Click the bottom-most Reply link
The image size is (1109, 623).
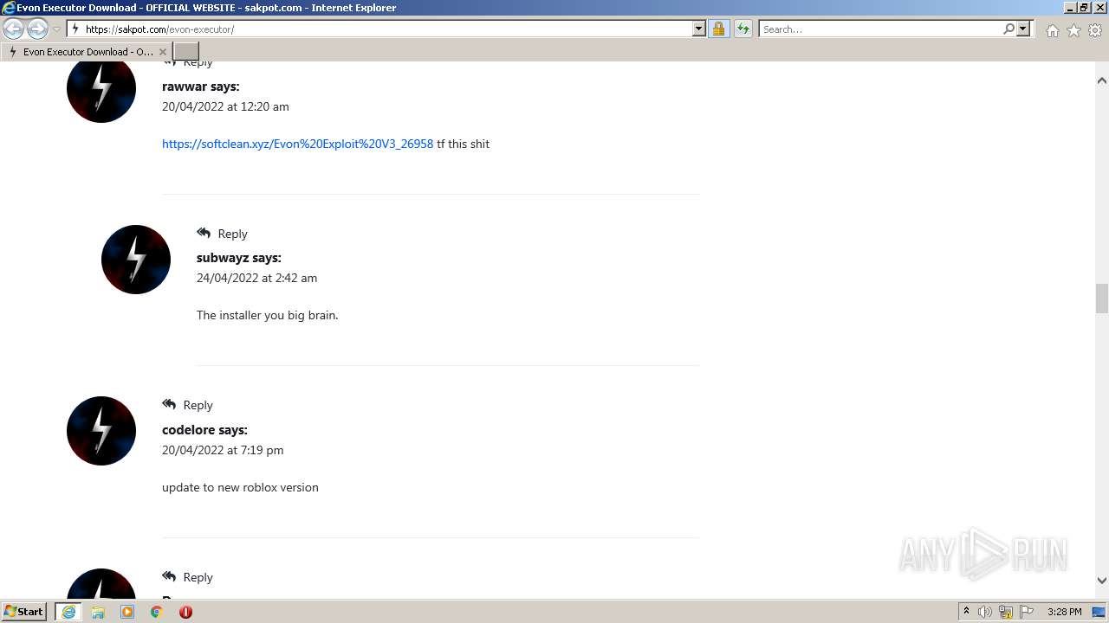[198, 577]
